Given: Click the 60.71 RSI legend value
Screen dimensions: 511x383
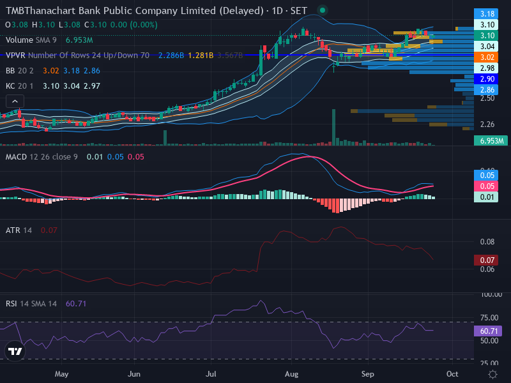Looking at the screenshot, I should [76, 304].
